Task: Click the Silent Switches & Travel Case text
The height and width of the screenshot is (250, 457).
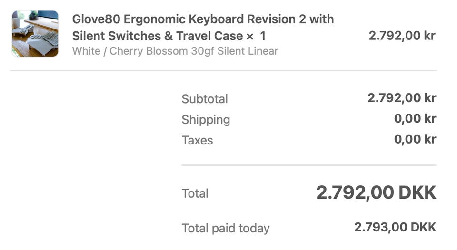Action: (x=158, y=36)
